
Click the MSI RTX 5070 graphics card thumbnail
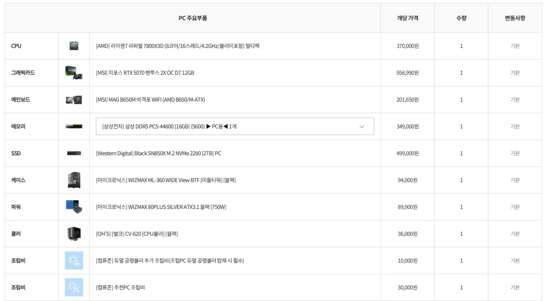point(74,73)
